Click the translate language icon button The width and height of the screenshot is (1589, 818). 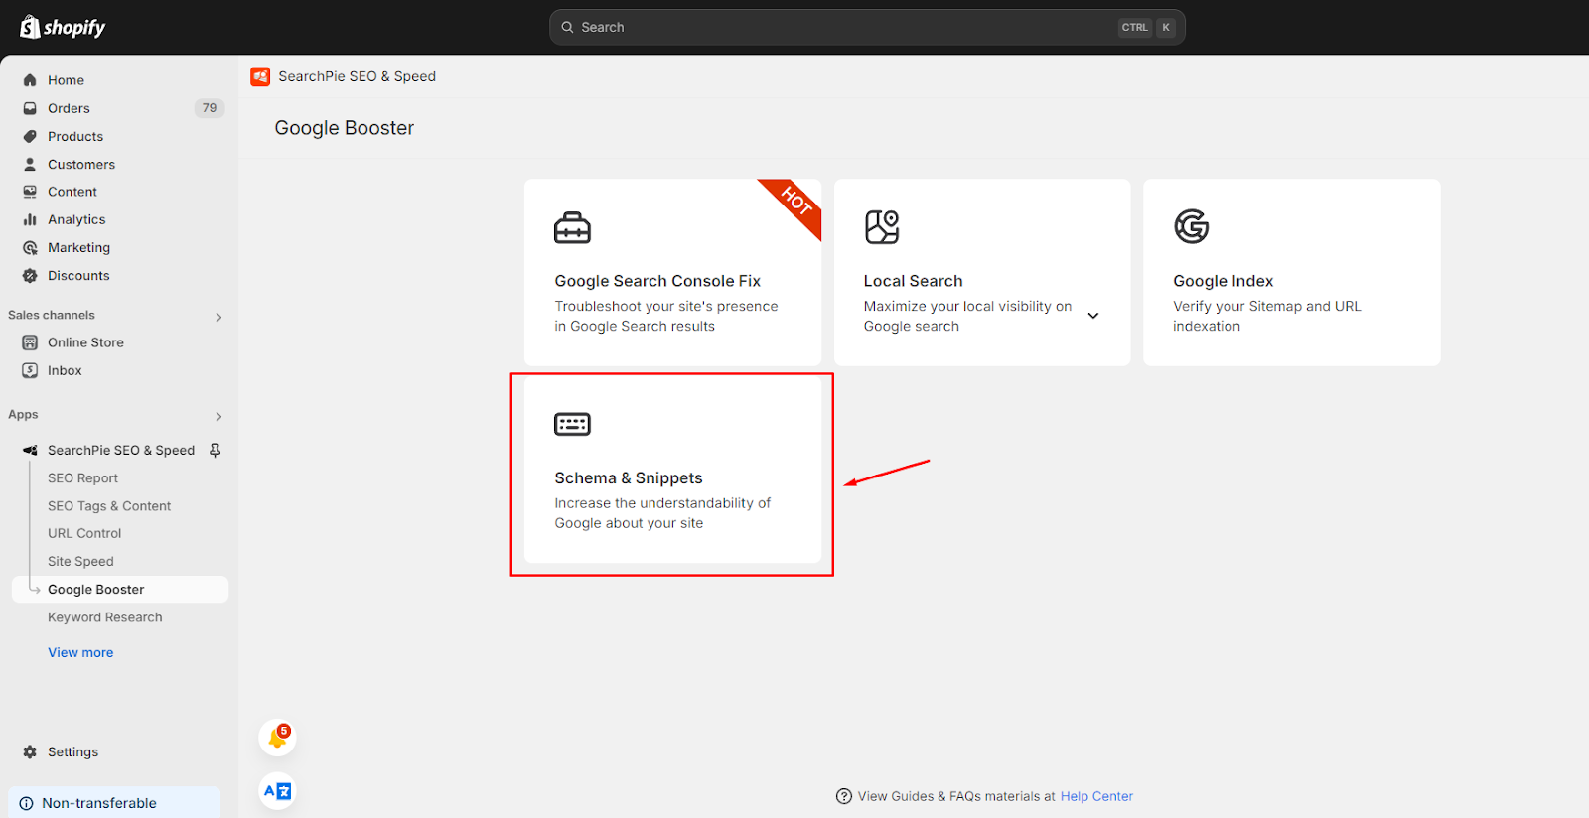(x=277, y=791)
